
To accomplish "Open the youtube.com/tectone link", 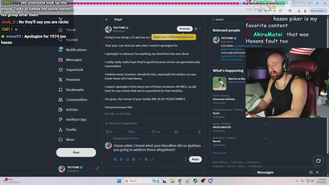I will (248, 46).
